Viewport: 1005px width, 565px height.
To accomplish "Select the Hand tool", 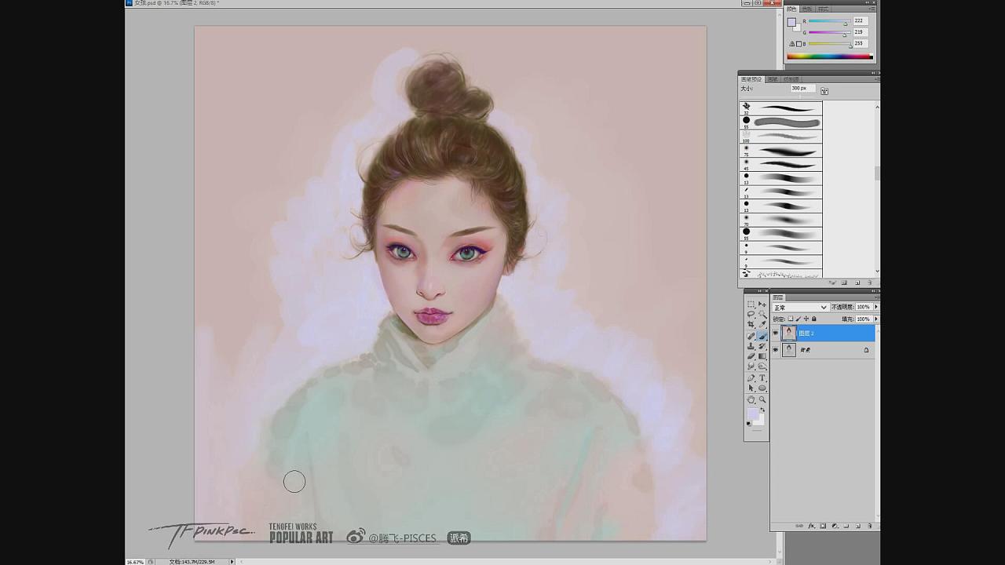I will (751, 399).
